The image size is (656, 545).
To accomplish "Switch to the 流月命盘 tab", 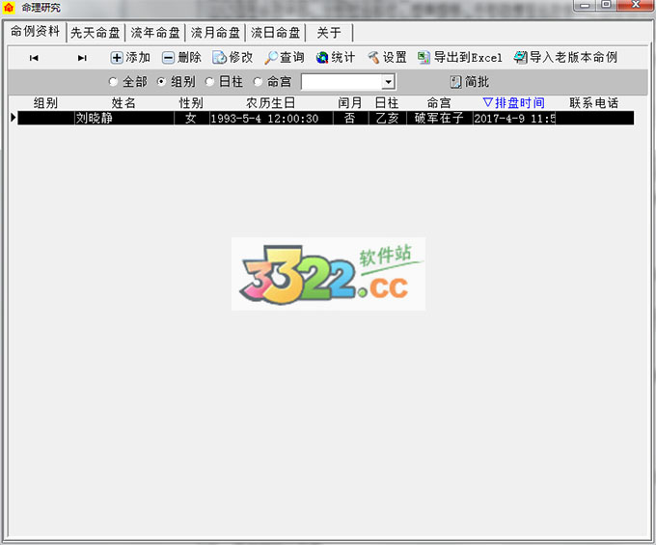I will coord(215,33).
